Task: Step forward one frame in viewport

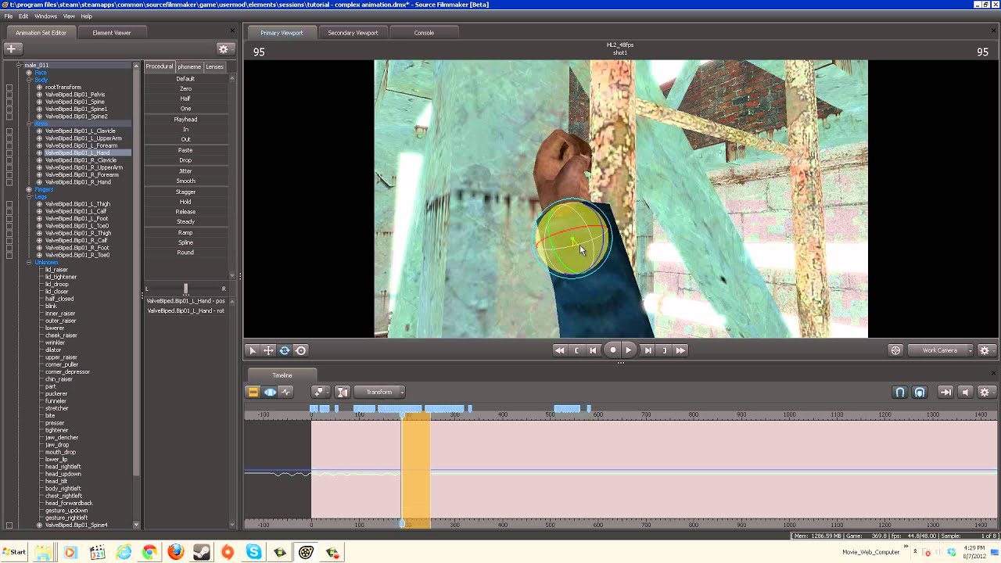Action: pos(648,350)
